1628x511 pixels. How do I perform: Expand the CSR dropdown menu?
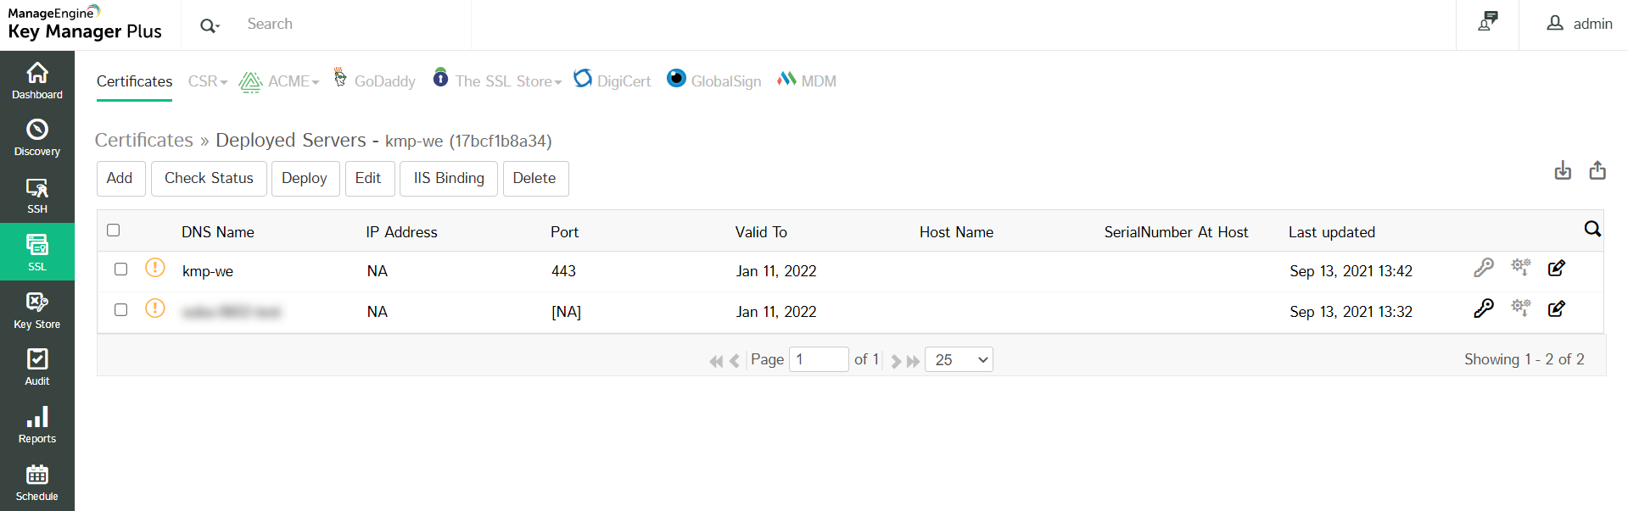[208, 81]
